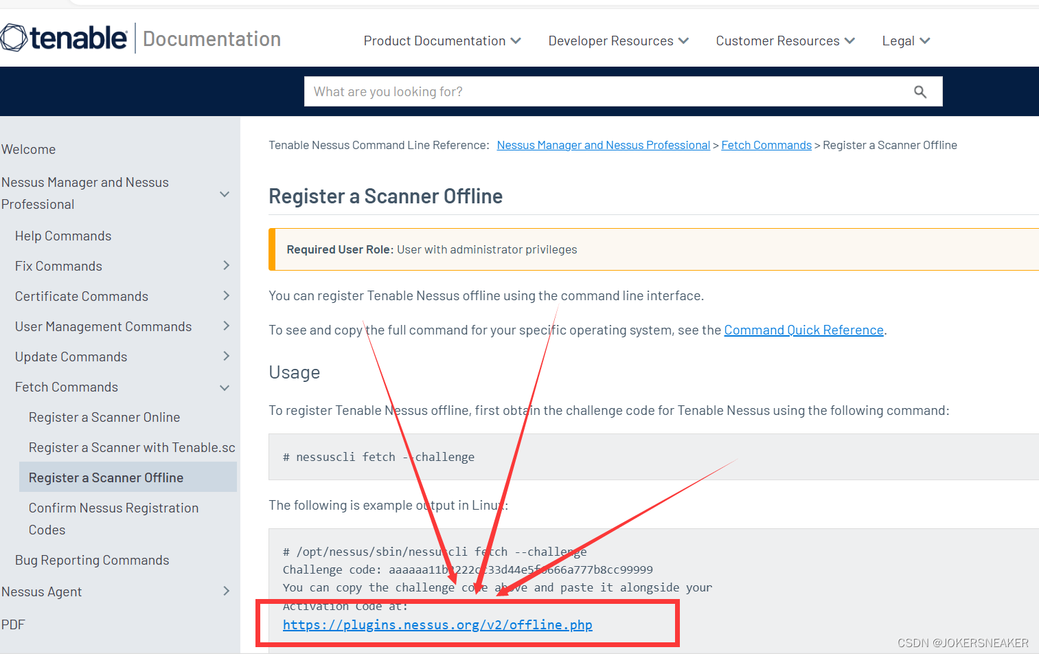The image size is (1039, 654).
Task: Expand the Nessus Agent chevron
Action: pos(226,591)
